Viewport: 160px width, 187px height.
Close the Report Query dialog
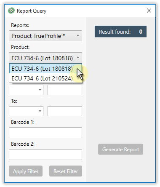pos(149,11)
